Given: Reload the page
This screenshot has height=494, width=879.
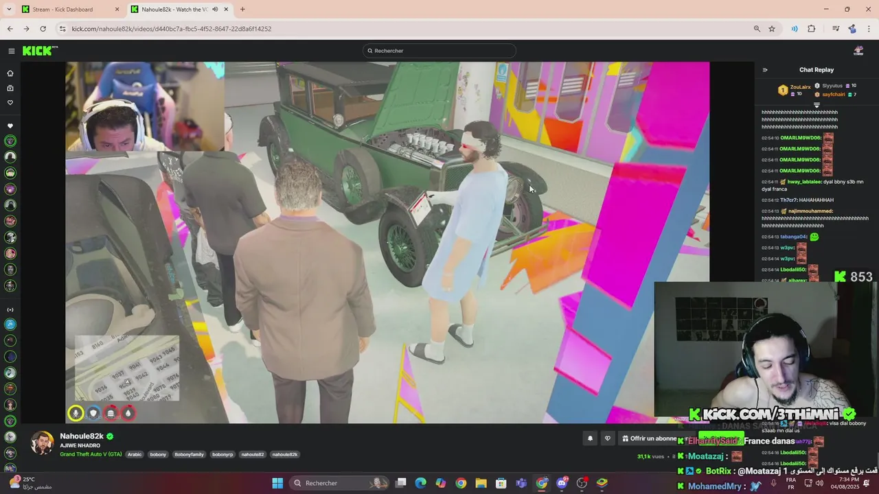Looking at the screenshot, I should [x=43, y=29].
